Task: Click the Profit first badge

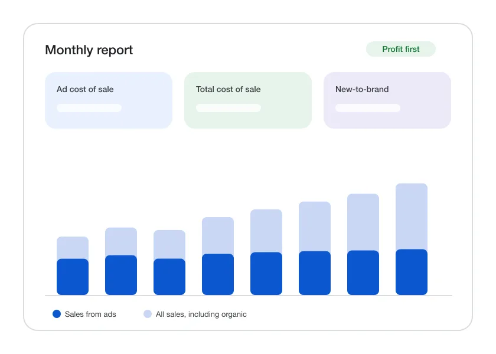Action: tap(400, 49)
